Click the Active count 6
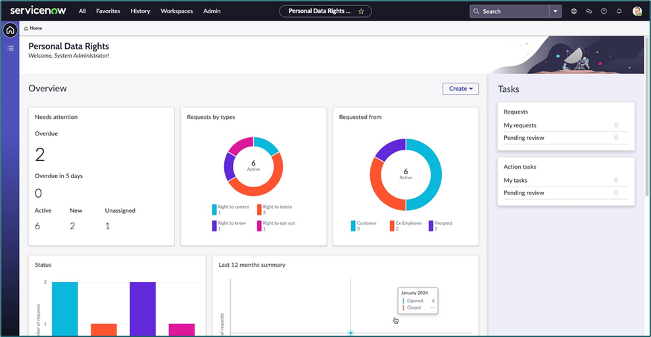The image size is (651, 337). coord(37,226)
